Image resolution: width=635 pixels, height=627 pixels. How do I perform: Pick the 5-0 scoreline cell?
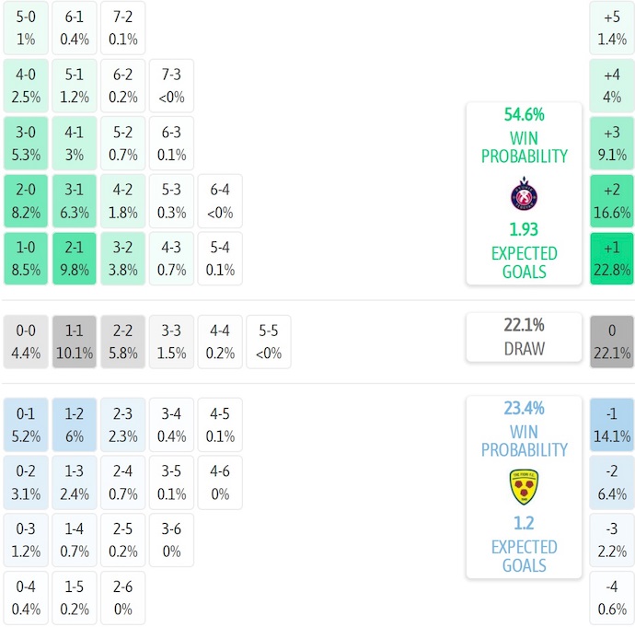(x=26, y=28)
